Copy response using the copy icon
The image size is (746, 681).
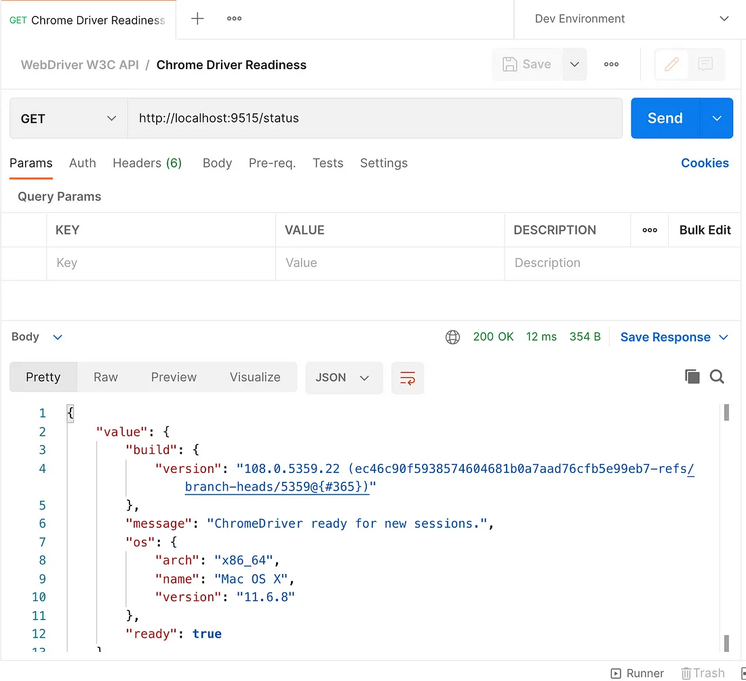pyautogui.click(x=692, y=377)
